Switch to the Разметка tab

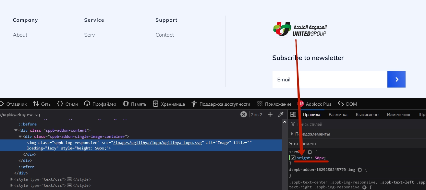point(338,114)
